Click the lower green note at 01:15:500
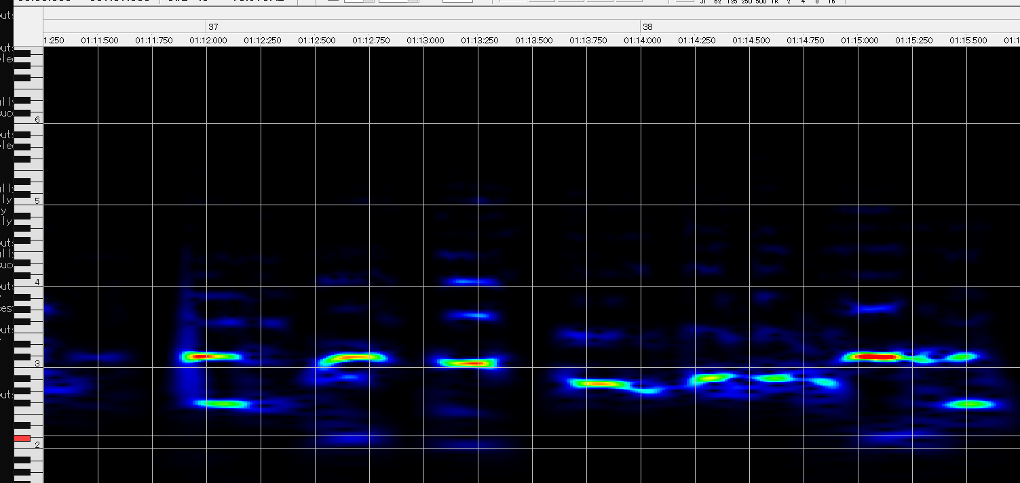 tap(968, 404)
